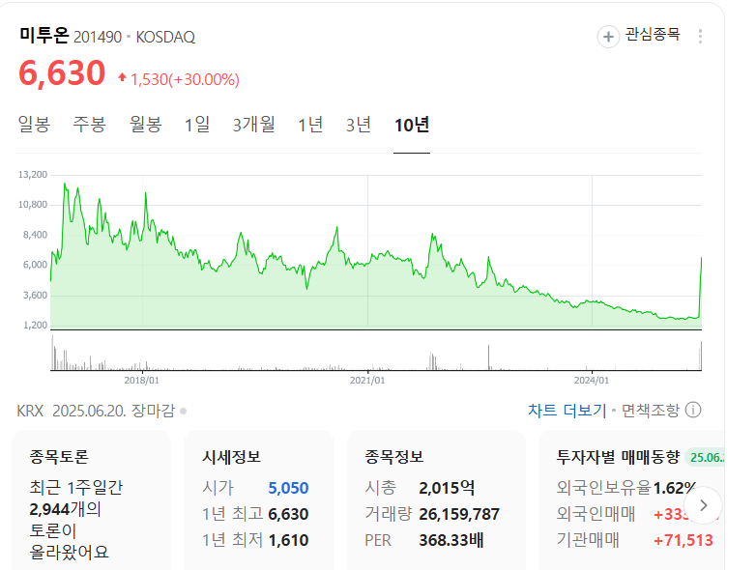Open disclaimer info circle icon
The image size is (756, 570).
pyautogui.click(x=693, y=410)
